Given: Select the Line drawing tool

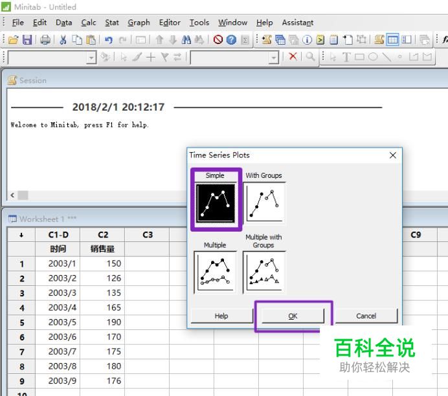Looking at the screenshot, I should click(x=386, y=56).
